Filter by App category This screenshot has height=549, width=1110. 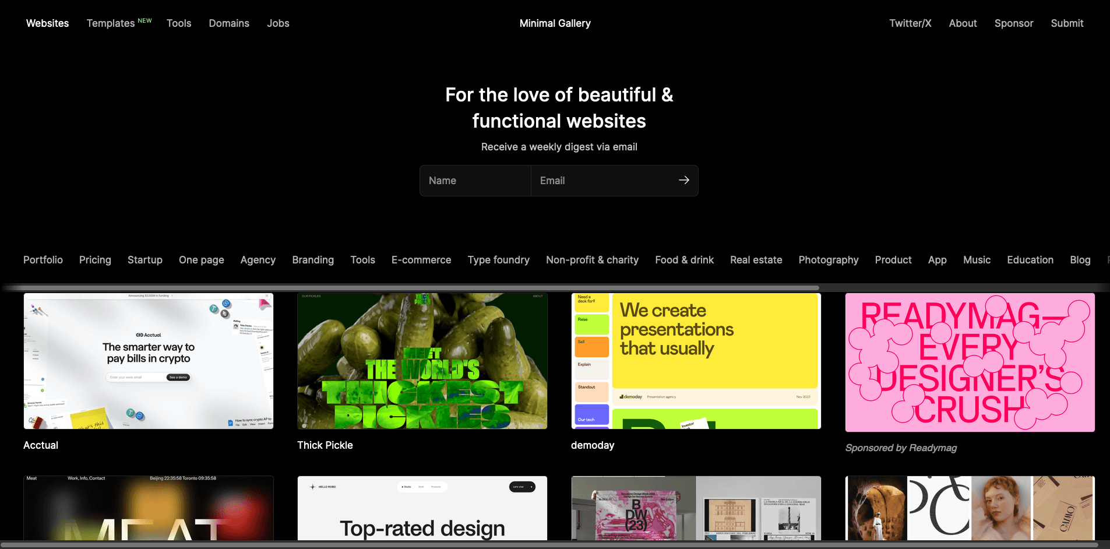(x=938, y=260)
